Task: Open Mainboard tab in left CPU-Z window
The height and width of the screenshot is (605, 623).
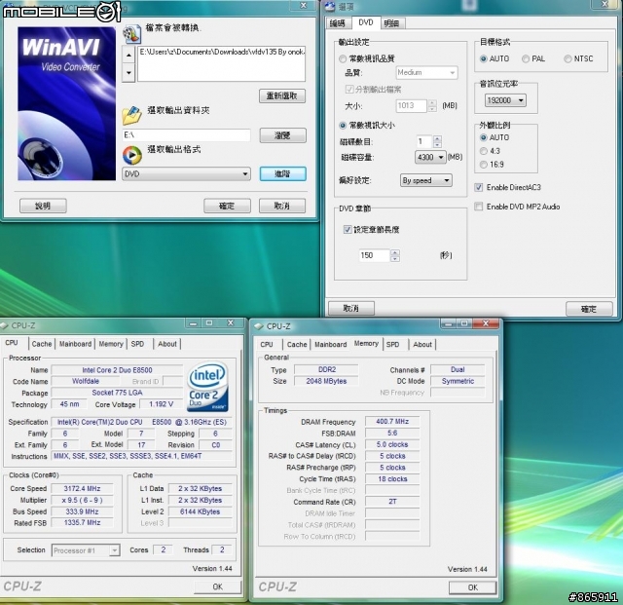Action: coord(76,344)
